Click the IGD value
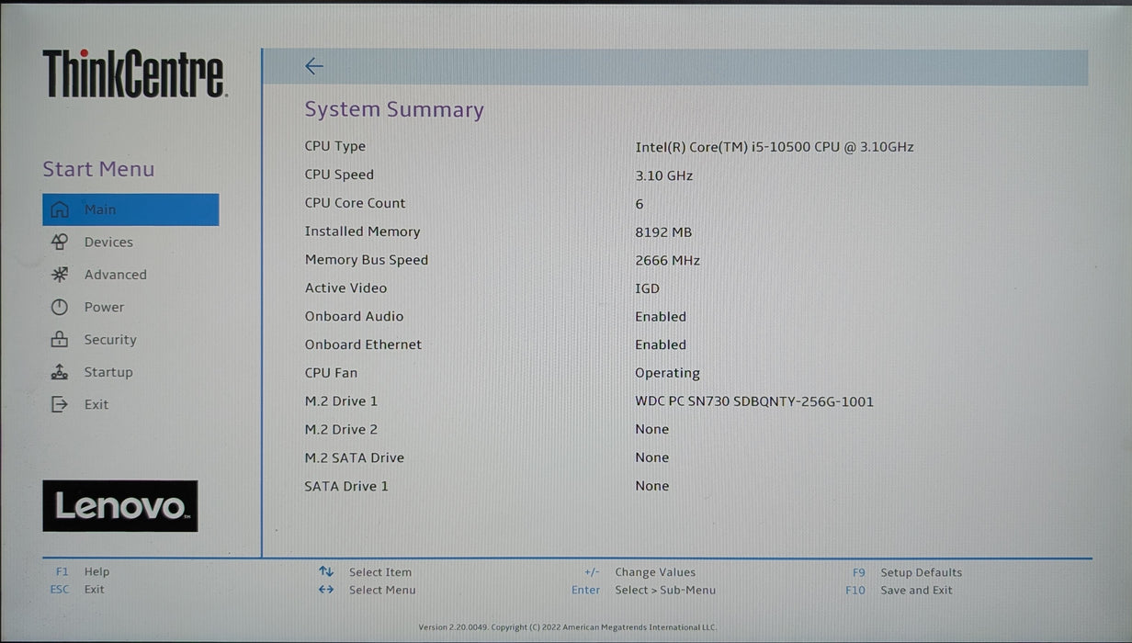 tap(647, 288)
